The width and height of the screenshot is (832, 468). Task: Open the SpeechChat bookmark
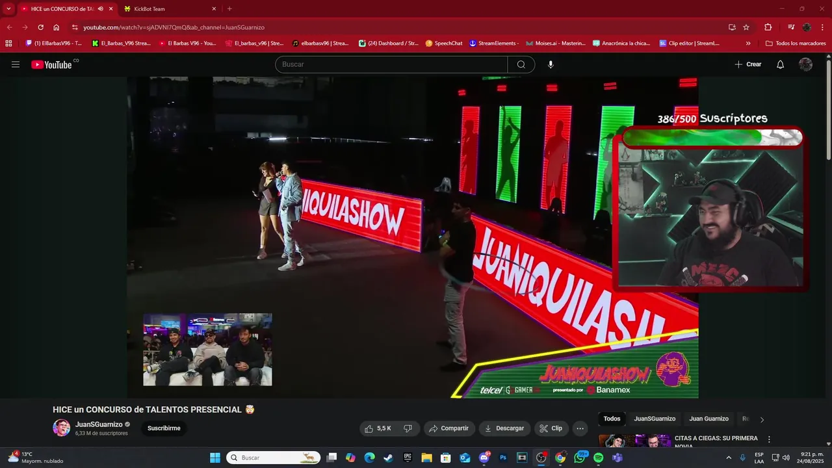click(x=444, y=44)
